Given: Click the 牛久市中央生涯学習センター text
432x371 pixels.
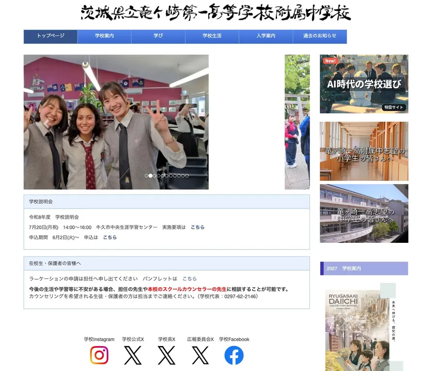Looking at the screenshot, I should pyautogui.click(x=127, y=227).
